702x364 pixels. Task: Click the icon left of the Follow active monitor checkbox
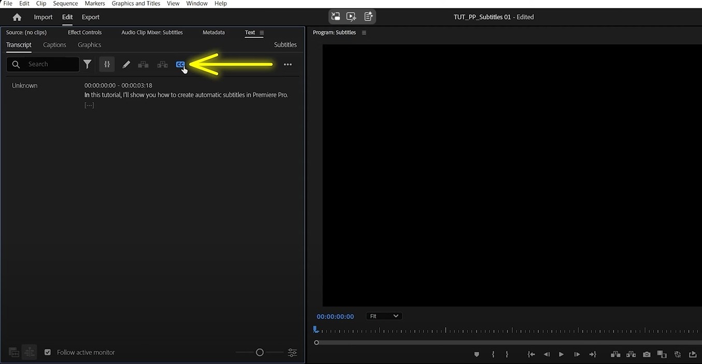[30, 353]
